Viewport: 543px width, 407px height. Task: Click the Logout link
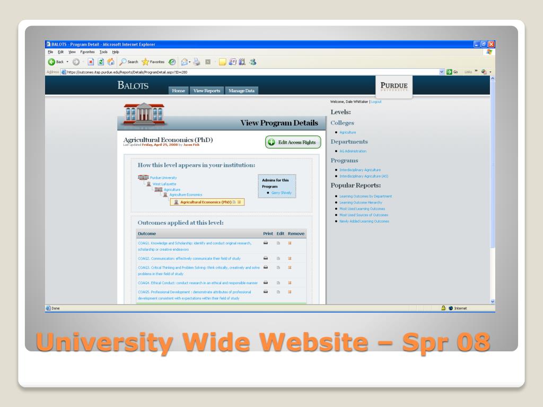tap(376, 102)
